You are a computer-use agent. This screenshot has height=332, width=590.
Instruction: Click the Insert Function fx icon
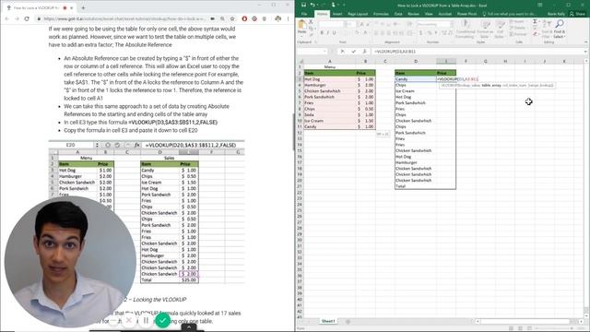pos(364,52)
